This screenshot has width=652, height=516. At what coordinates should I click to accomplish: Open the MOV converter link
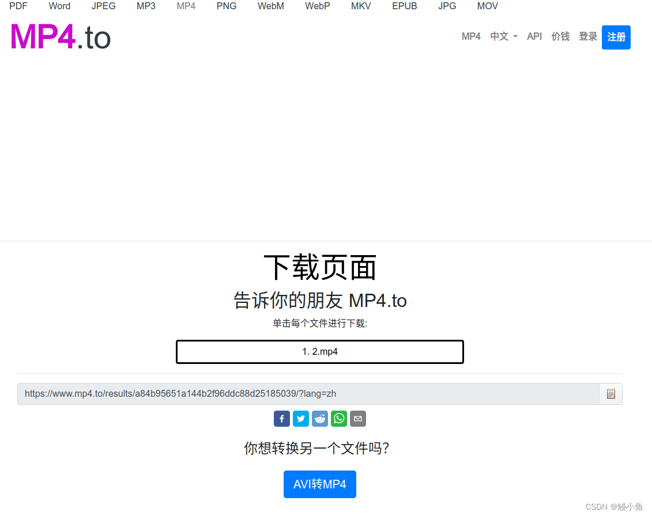(487, 6)
